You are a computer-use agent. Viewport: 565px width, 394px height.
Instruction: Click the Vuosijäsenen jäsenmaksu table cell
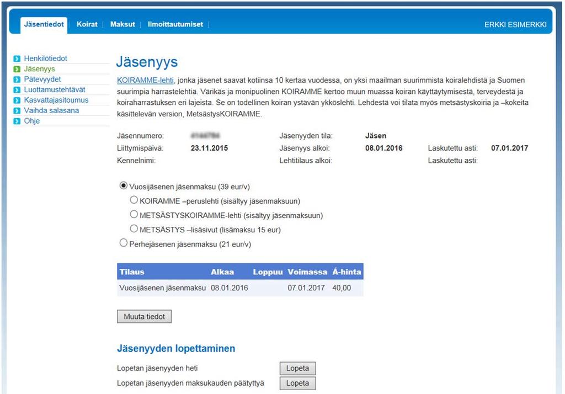tap(163, 288)
